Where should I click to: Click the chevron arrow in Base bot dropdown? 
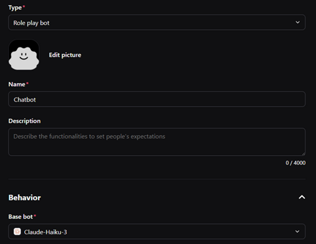pos(297,231)
